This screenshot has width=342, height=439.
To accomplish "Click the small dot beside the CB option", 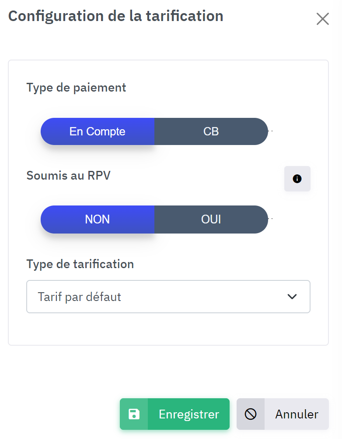I will [271, 131].
